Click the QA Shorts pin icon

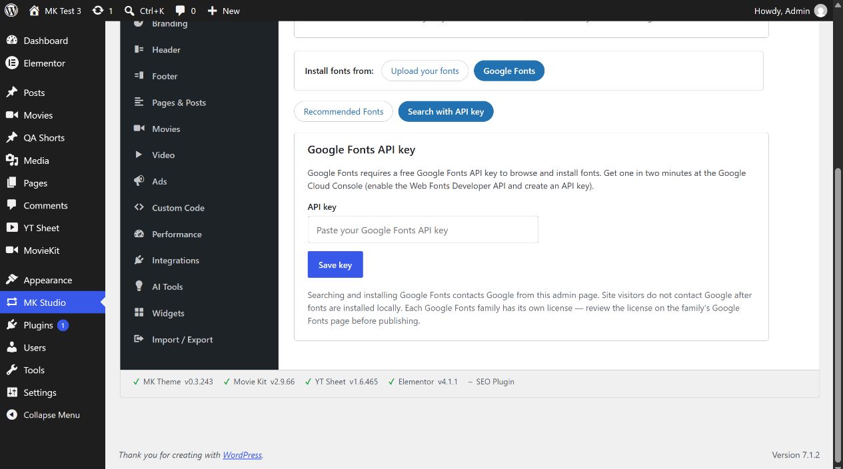coord(11,138)
